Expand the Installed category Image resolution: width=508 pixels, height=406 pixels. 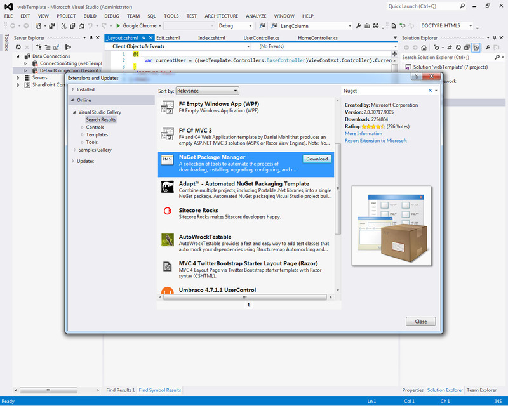[x=73, y=89]
